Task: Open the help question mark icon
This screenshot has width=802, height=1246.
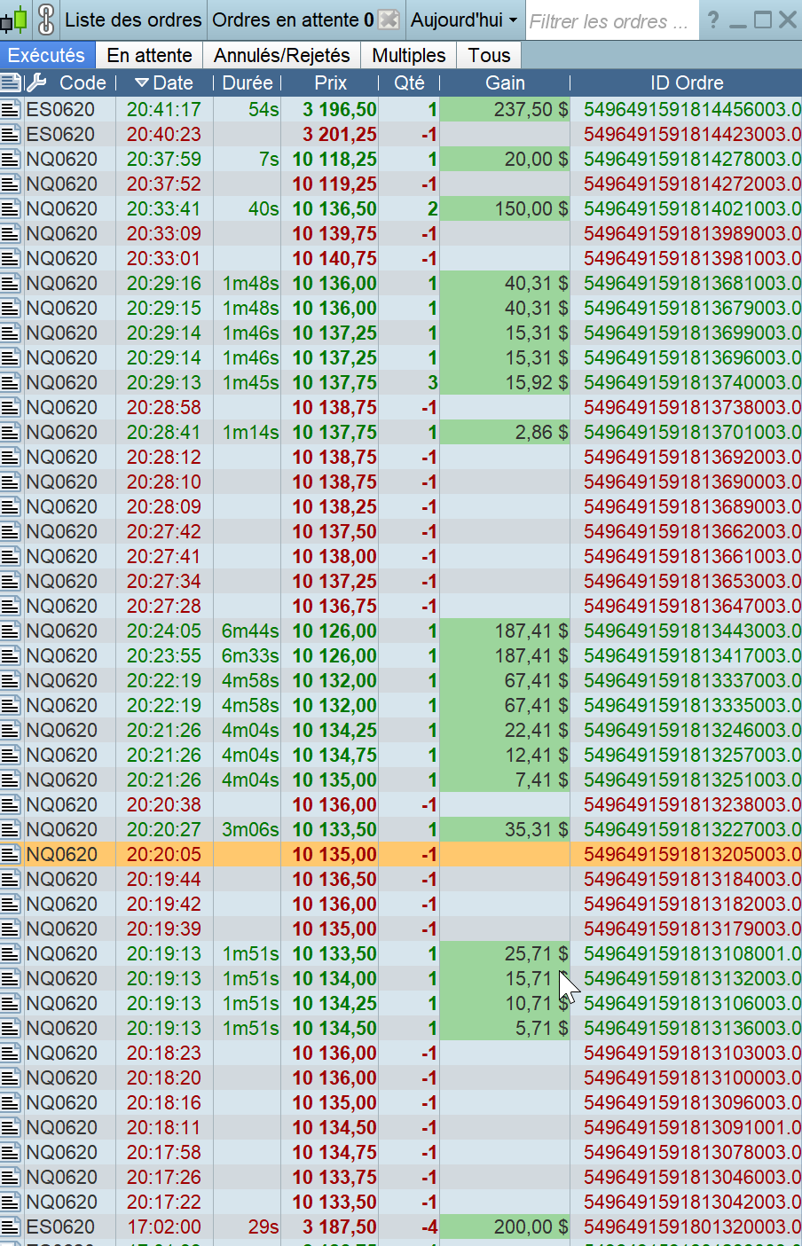Action: (x=713, y=20)
